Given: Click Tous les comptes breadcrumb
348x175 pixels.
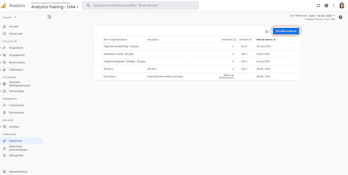Looking at the screenshot, I should coord(40,3).
